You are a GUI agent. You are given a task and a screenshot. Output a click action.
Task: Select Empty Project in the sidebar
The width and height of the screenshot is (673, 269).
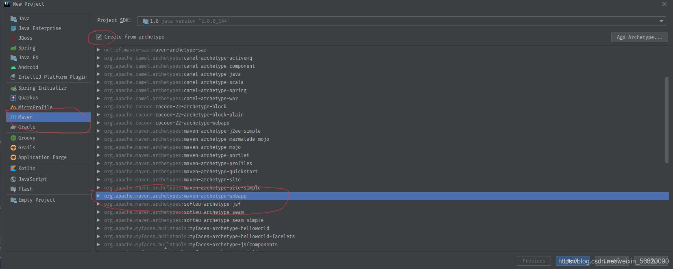click(37, 200)
